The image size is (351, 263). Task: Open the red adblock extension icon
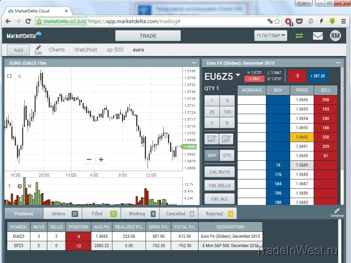[x=289, y=21]
